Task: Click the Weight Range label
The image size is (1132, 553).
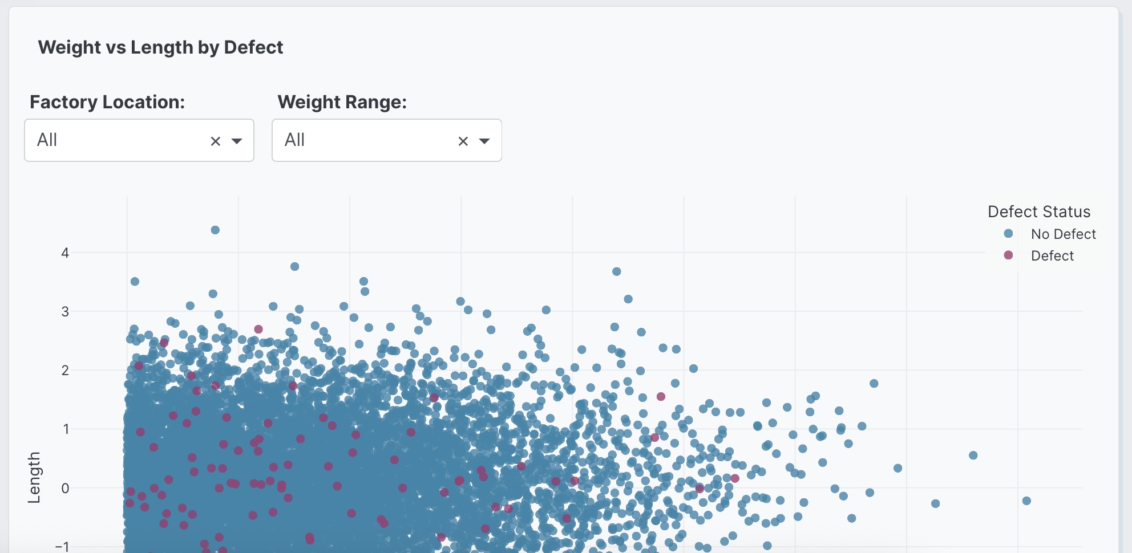Action: point(341,102)
